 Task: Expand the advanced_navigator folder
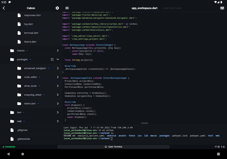pos(58,68)
